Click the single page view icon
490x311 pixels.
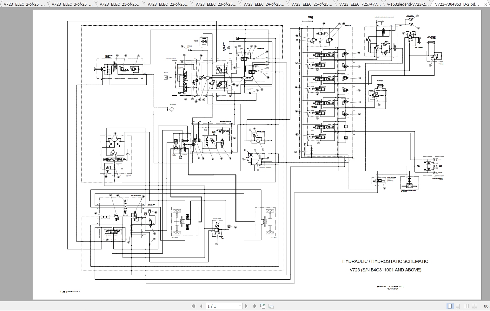[450, 306]
